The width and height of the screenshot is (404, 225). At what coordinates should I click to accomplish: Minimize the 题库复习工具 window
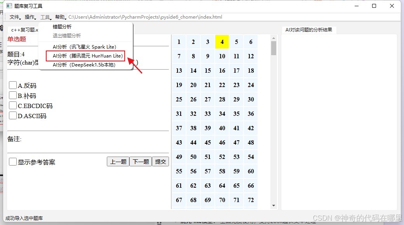357,6
